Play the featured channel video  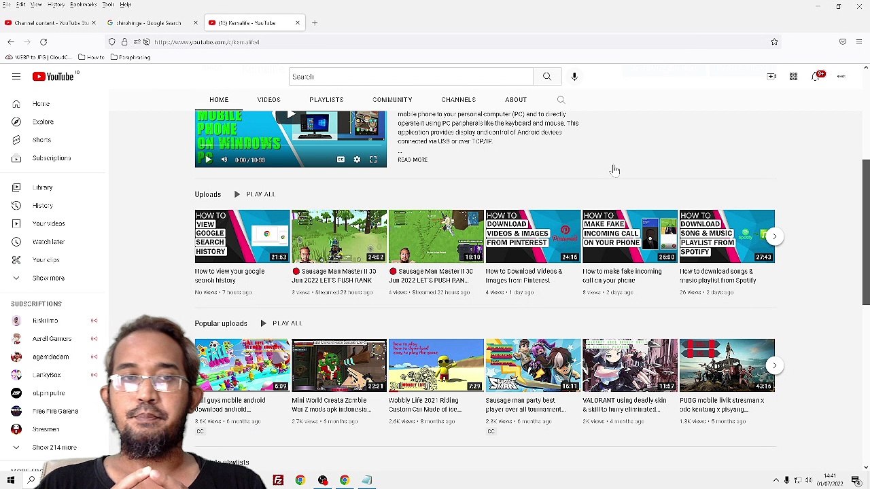(x=207, y=160)
